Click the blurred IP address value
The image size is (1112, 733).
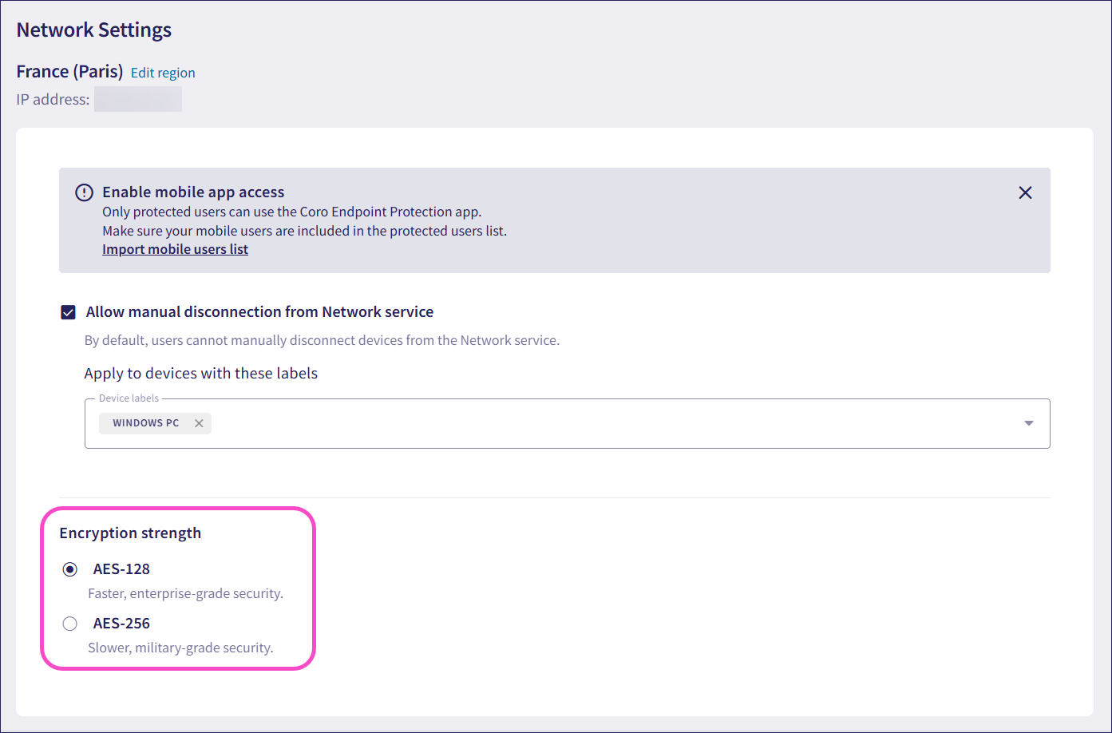click(x=137, y=100)
